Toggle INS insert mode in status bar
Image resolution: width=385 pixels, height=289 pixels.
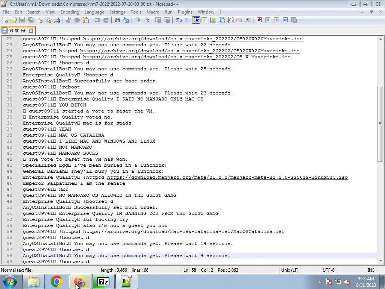(371, 270)
